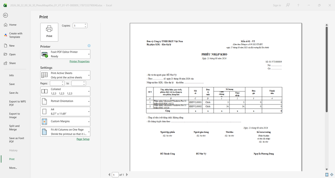Open the New workbook page
Image resolution: width=335 pixels, height=178 pixels.
tap(12, 46)
